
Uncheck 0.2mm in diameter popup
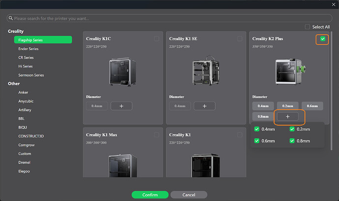point(292,129)
